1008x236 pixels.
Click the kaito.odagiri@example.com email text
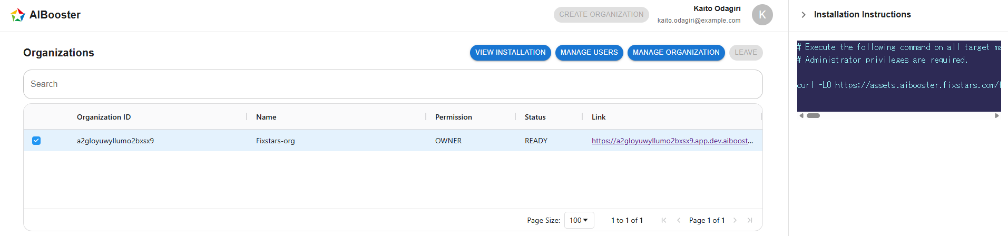click(x=699, y=21)
